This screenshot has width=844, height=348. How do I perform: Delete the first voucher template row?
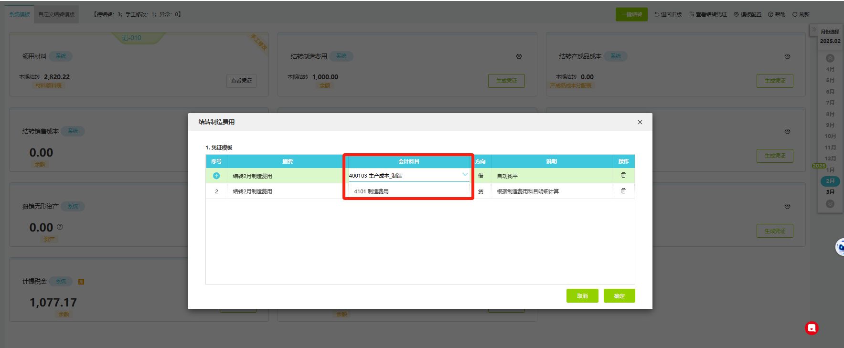pyautogui.click(x=623, y=175)
